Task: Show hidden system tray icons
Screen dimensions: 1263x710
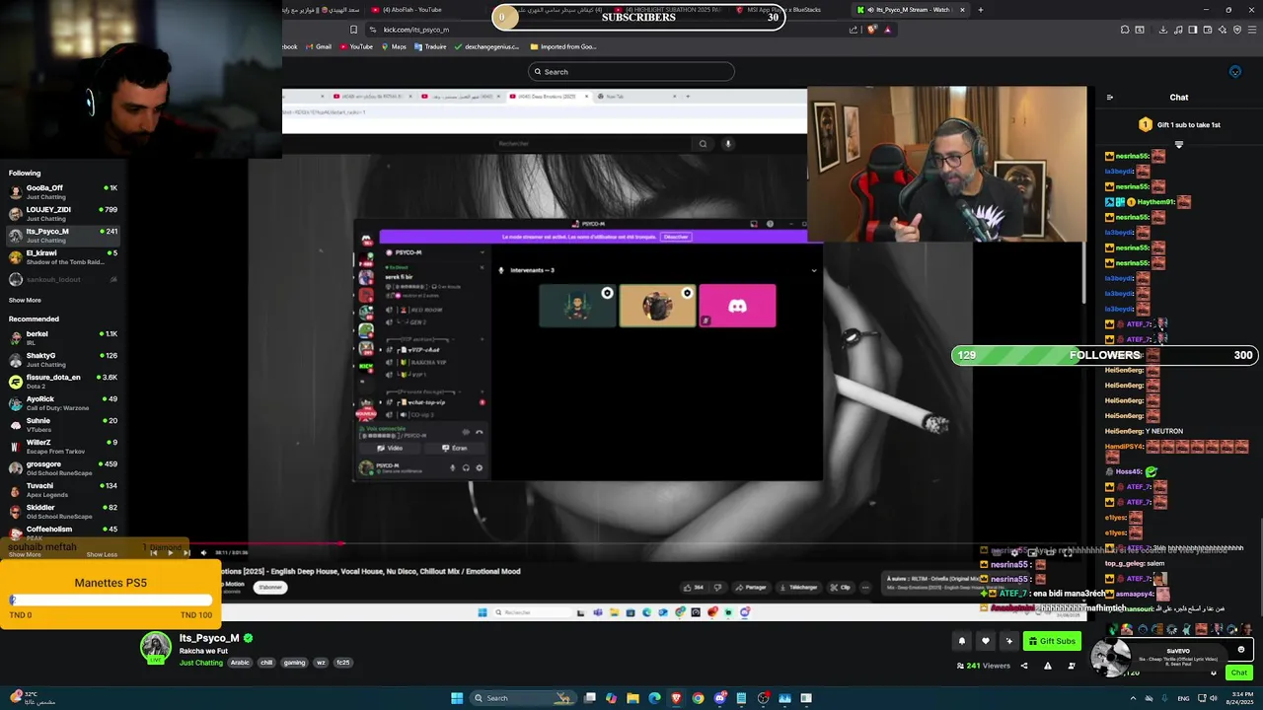Action: 1133,698
